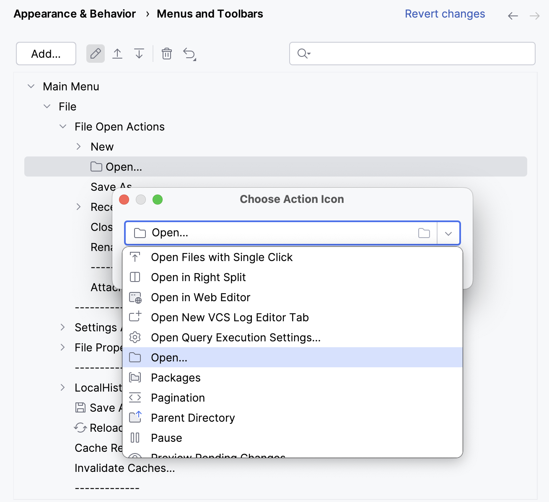Click the Revert changes link
The image size is (549, 502).
(445, 14)
